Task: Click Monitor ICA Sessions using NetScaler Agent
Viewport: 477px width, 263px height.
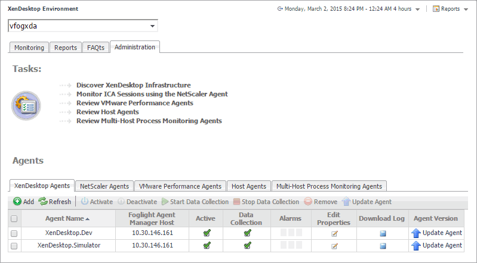Action: [152, 94]
